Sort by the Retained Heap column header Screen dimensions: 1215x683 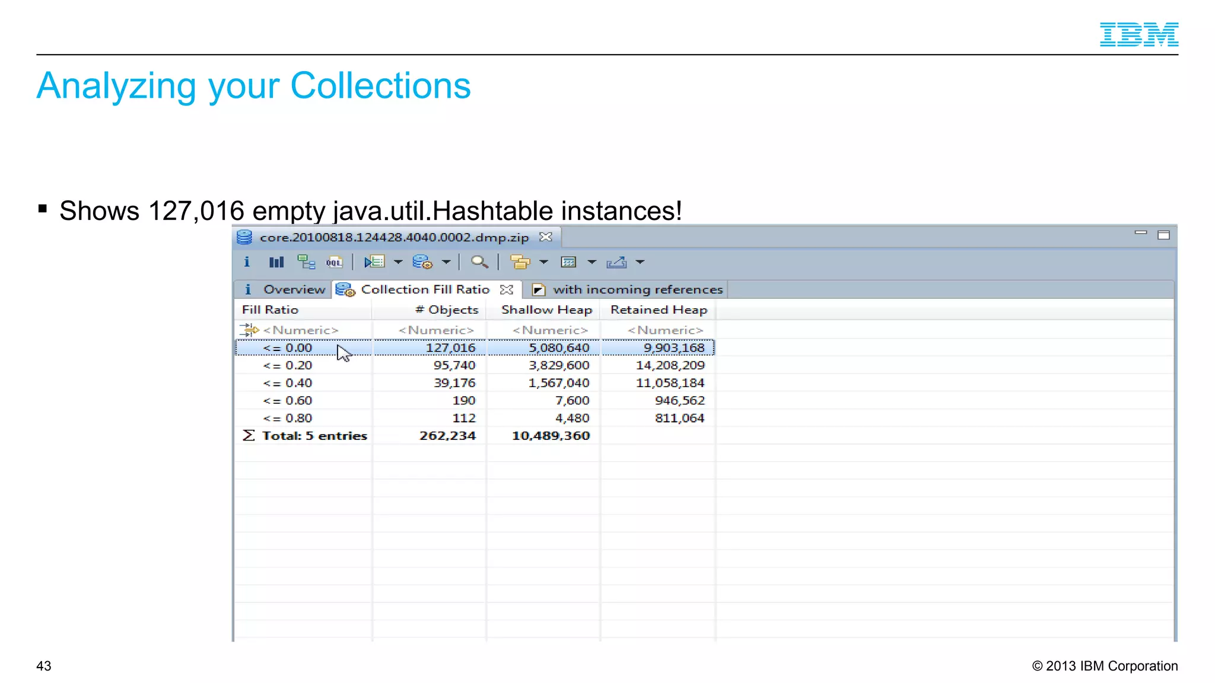click(x=658, y=310)
